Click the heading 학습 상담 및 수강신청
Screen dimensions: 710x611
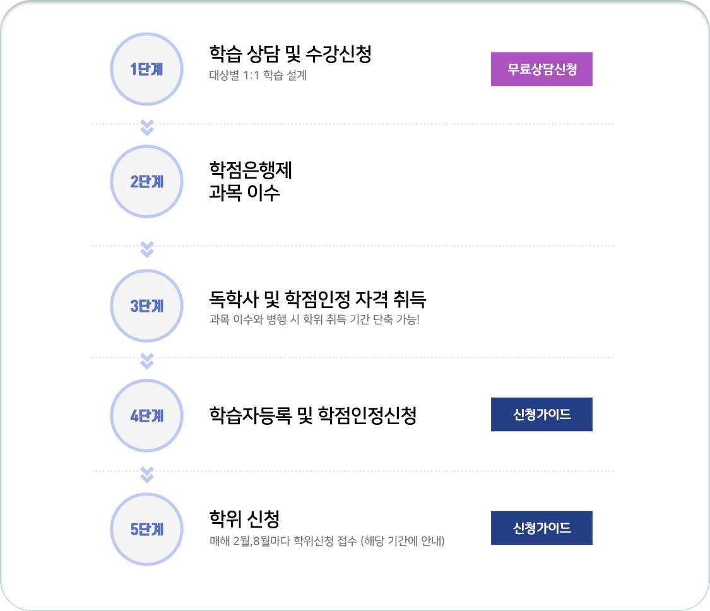tap(290, 54)
